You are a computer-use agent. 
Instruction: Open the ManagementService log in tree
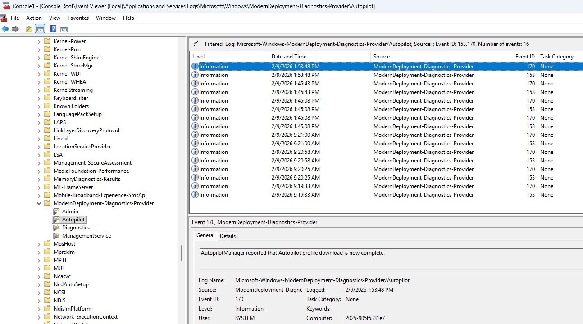pyautogui.click(x=86, y=236)
